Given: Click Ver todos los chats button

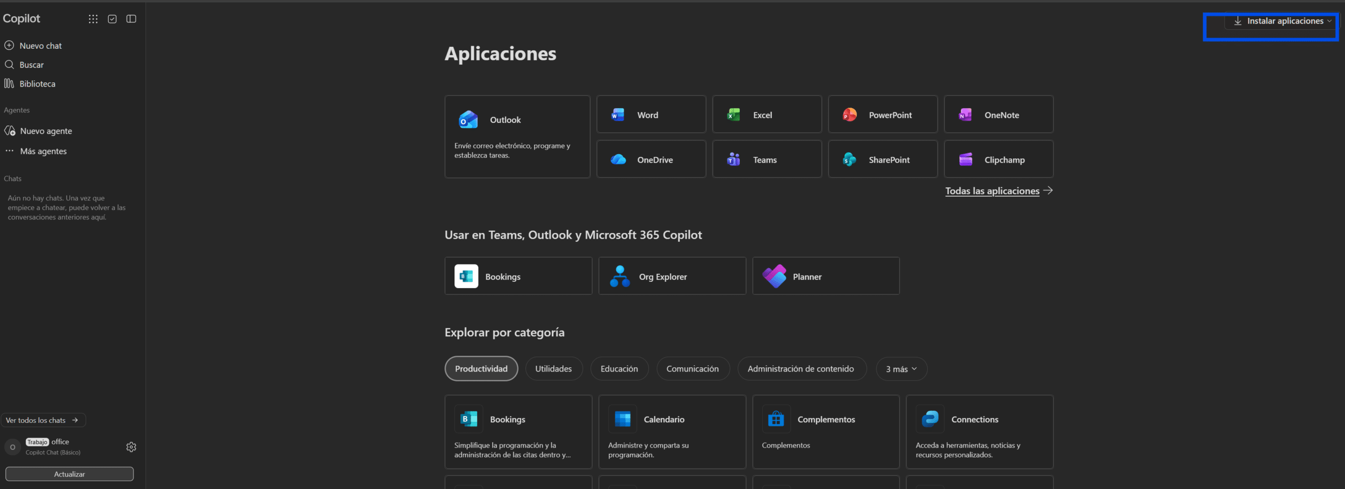Looking at the screenshot, I should (43, 420).
